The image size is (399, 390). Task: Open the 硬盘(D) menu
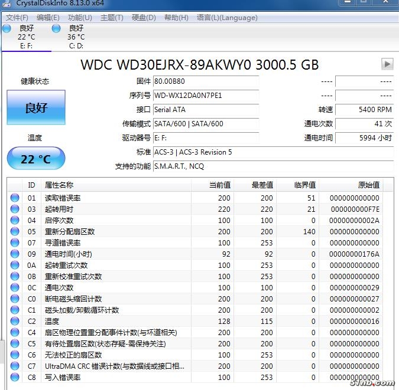(144, 18)
